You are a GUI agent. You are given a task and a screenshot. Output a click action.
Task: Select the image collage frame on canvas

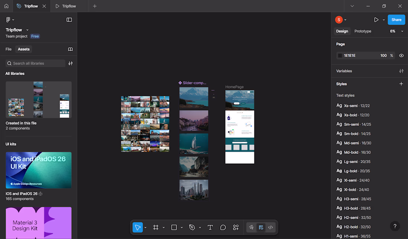pyautogui.click(x=145, y=124)
